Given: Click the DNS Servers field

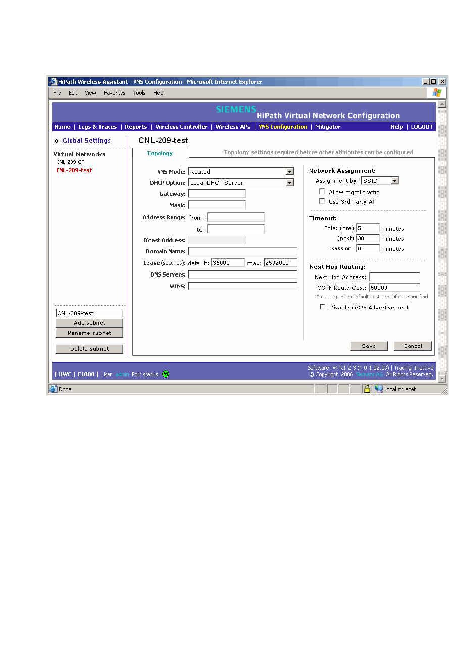Looking at the screenshot, I should (x=242, y=274).
